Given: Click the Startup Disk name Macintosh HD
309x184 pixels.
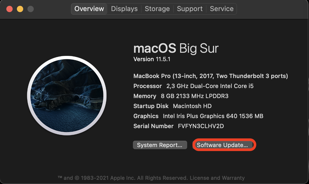Looking at the screenshot, I should pos(192,106).
